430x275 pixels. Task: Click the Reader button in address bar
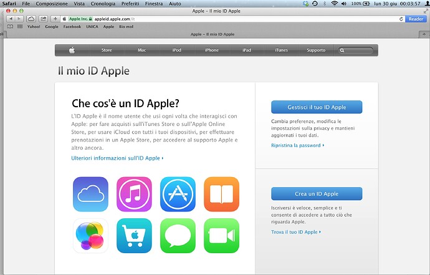pyautogui.click(x=416, y=19)
